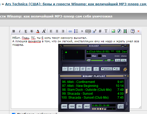Align text to the right

coord(63,31)
